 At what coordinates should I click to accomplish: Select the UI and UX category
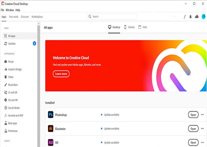[11, 92]
